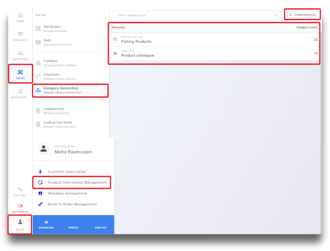330x251 pixels.
Task: Open Sets attribute sets menu item
Action: pyautogui.click(x=47, y=42)
